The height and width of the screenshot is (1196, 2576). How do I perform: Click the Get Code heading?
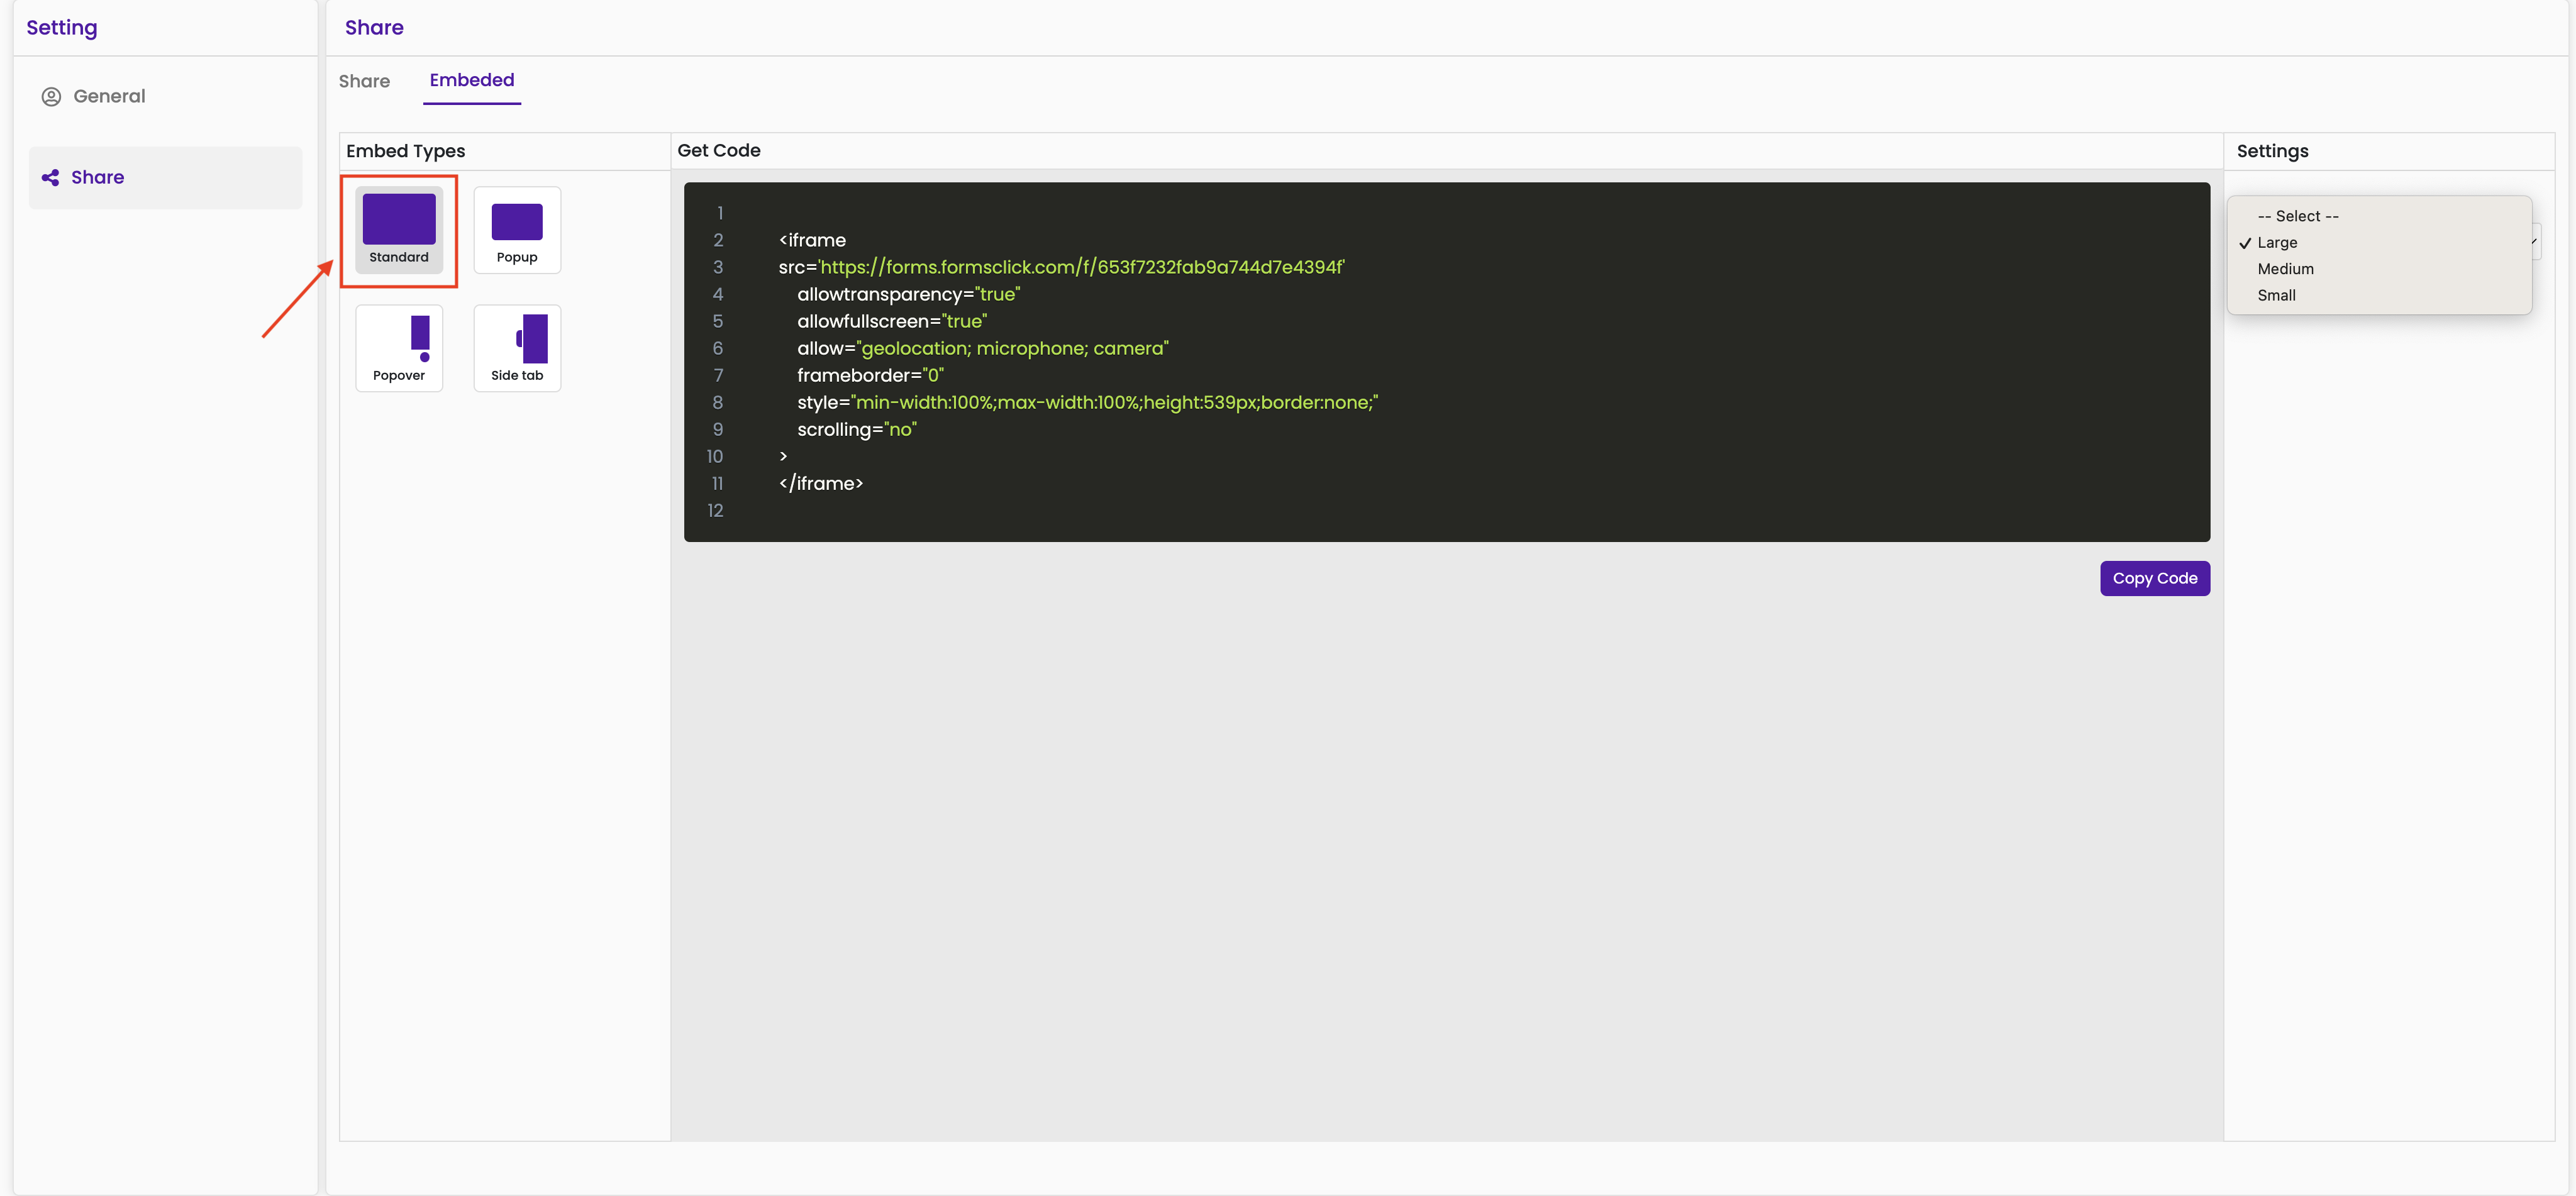pyautogui.click(x=719, y=151)
